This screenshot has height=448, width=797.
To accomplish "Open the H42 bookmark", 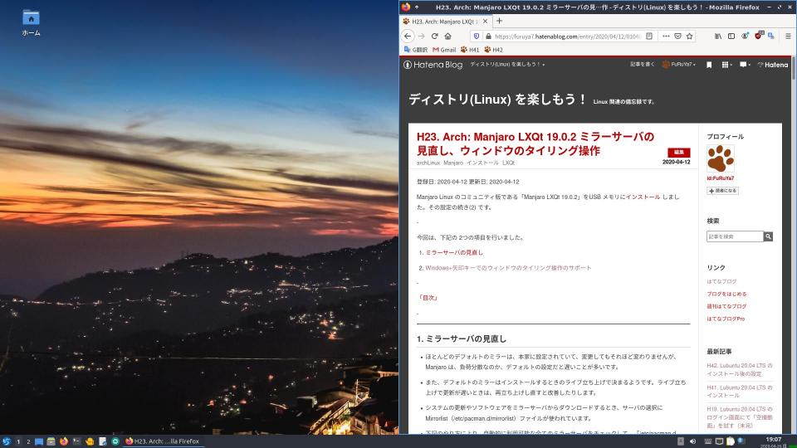I will (x=493, y=50).
